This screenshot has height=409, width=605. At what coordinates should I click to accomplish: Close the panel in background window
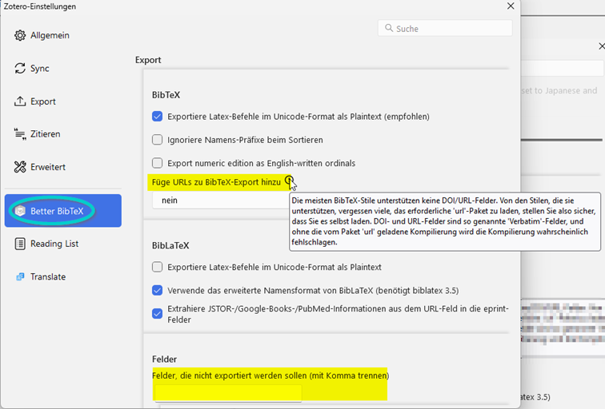602,46
